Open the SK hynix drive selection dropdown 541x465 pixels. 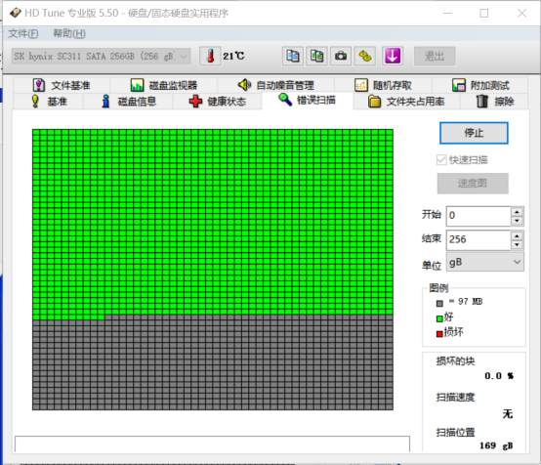click(102, 56)
